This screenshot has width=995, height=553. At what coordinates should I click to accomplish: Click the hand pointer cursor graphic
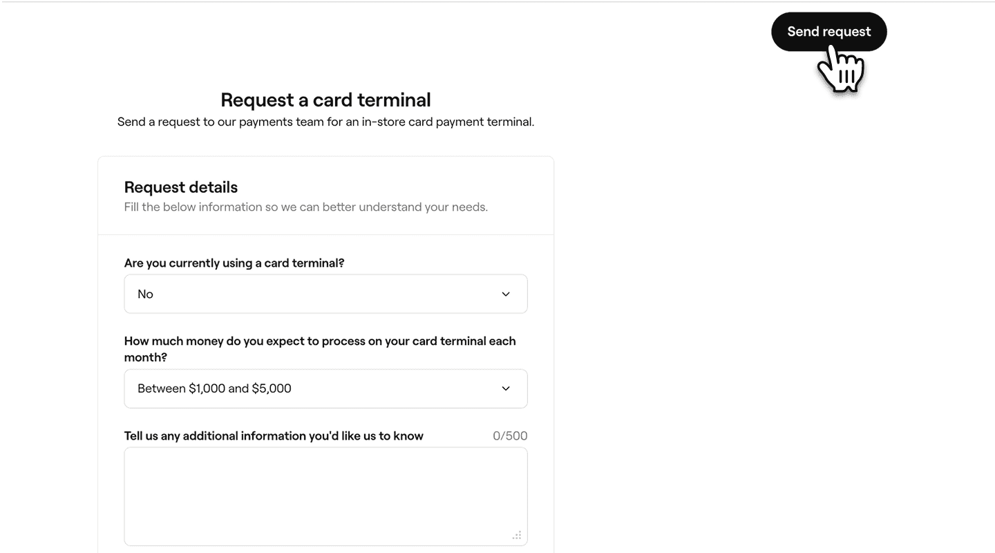pos(840,71)
